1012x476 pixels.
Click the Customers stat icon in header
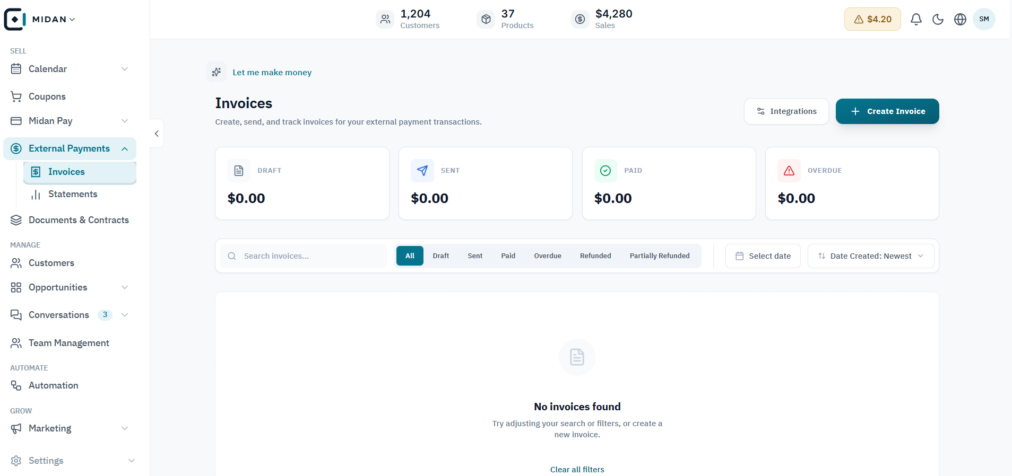coord(385,19)
